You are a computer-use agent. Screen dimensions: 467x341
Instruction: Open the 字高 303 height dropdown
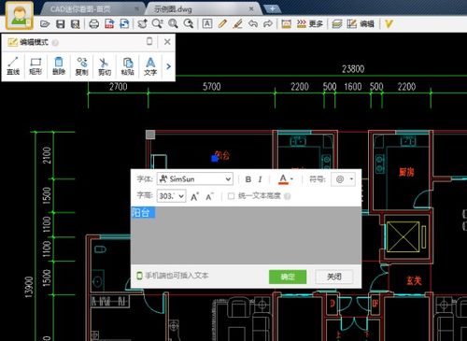coord(172,196)
